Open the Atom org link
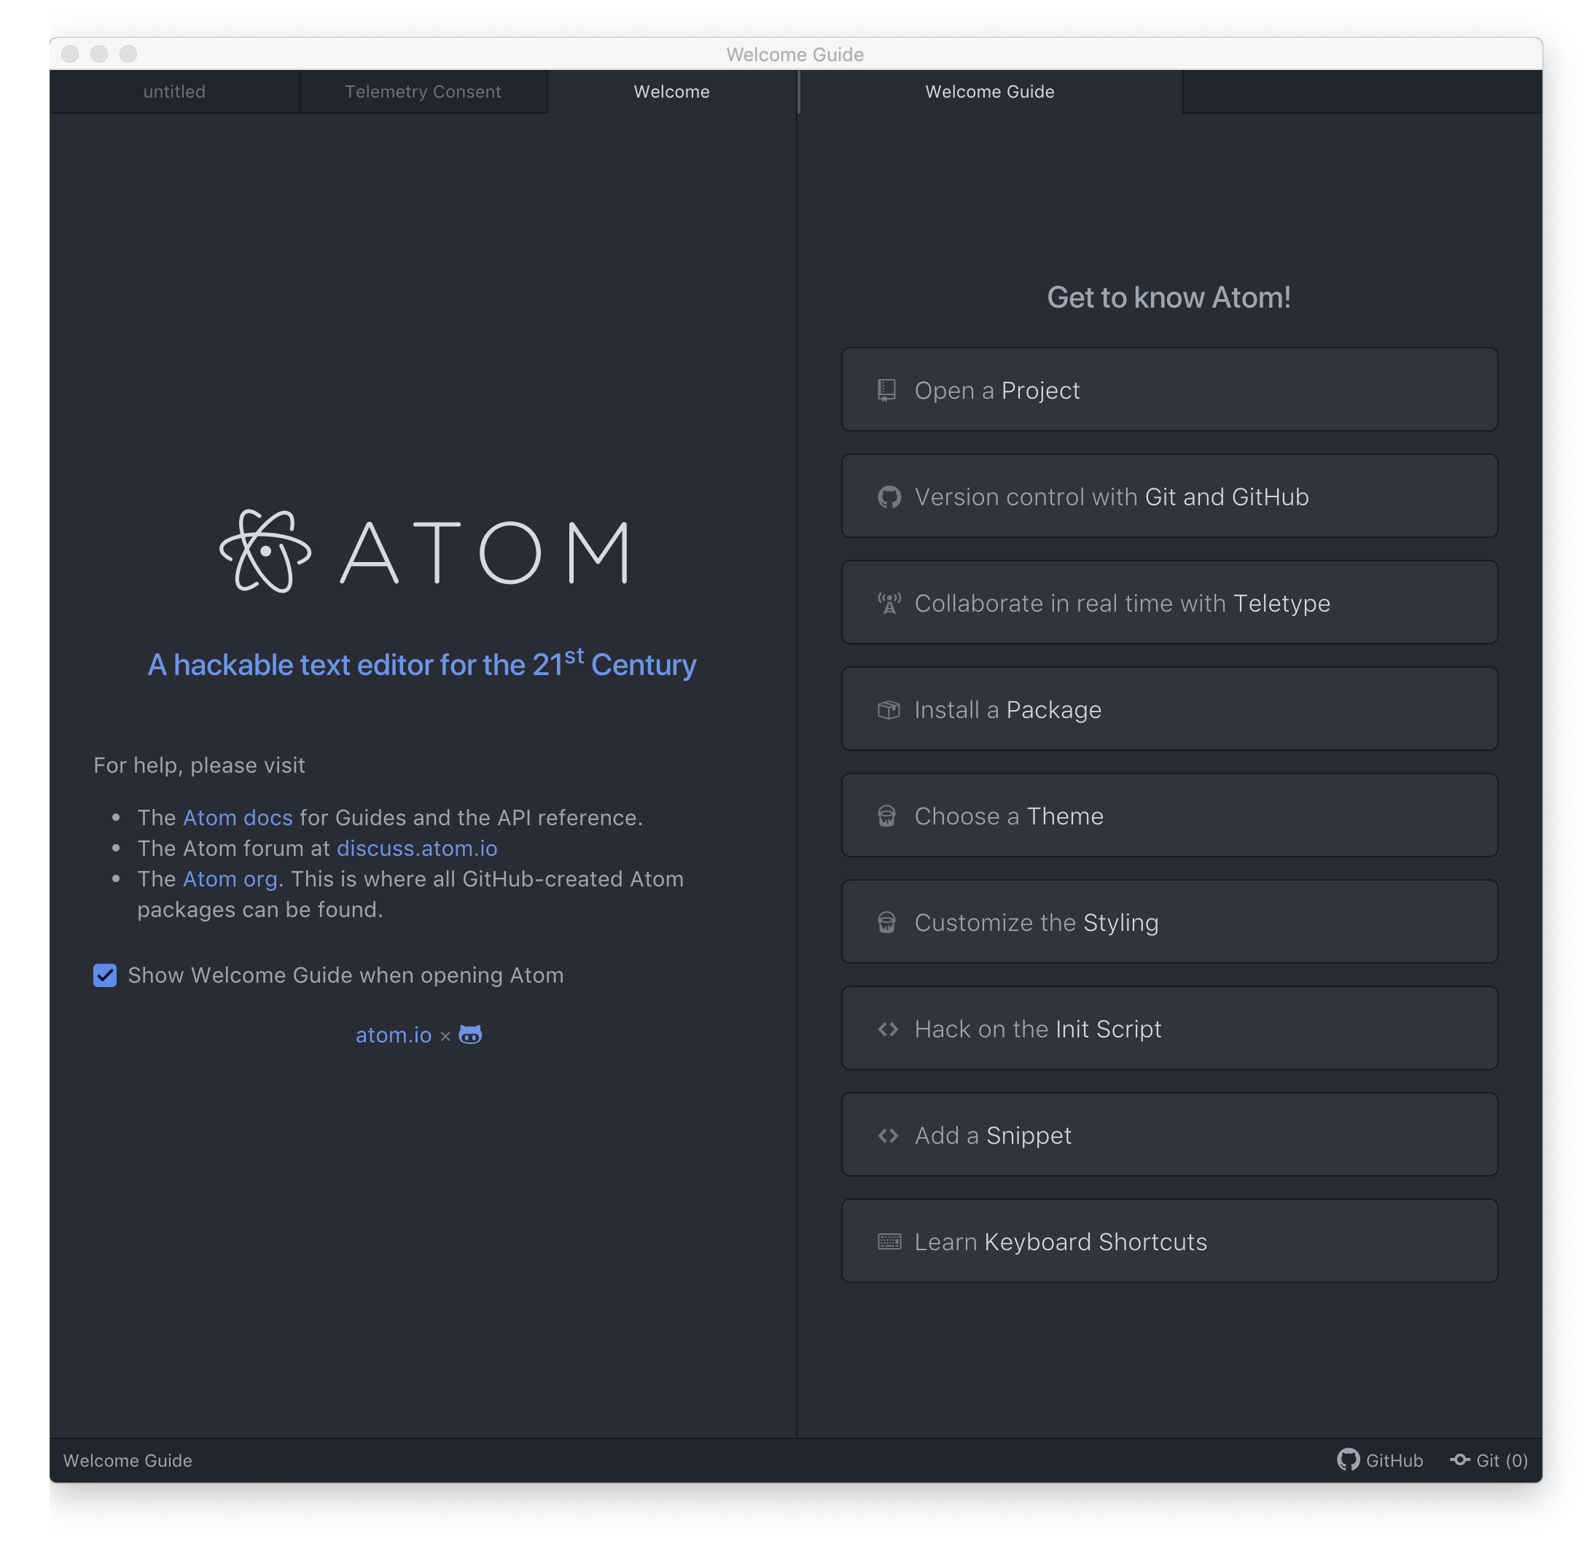The height and width of the screenshot is (1544, 1592). click(230, 879)
